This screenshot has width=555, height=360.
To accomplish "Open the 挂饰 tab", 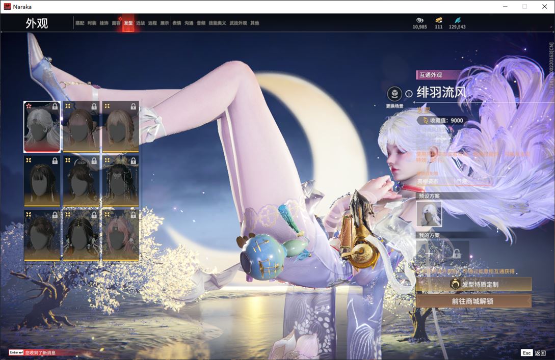I will point(103,23).
